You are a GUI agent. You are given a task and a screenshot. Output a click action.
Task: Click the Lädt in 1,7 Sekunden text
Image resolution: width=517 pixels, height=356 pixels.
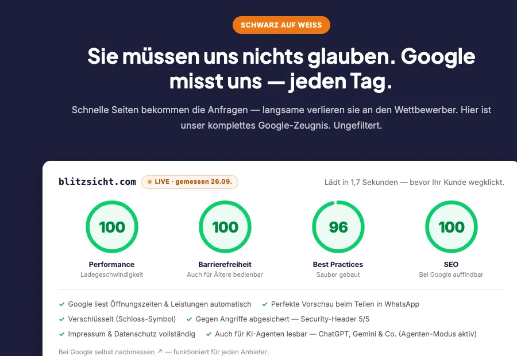click(414, 182)
